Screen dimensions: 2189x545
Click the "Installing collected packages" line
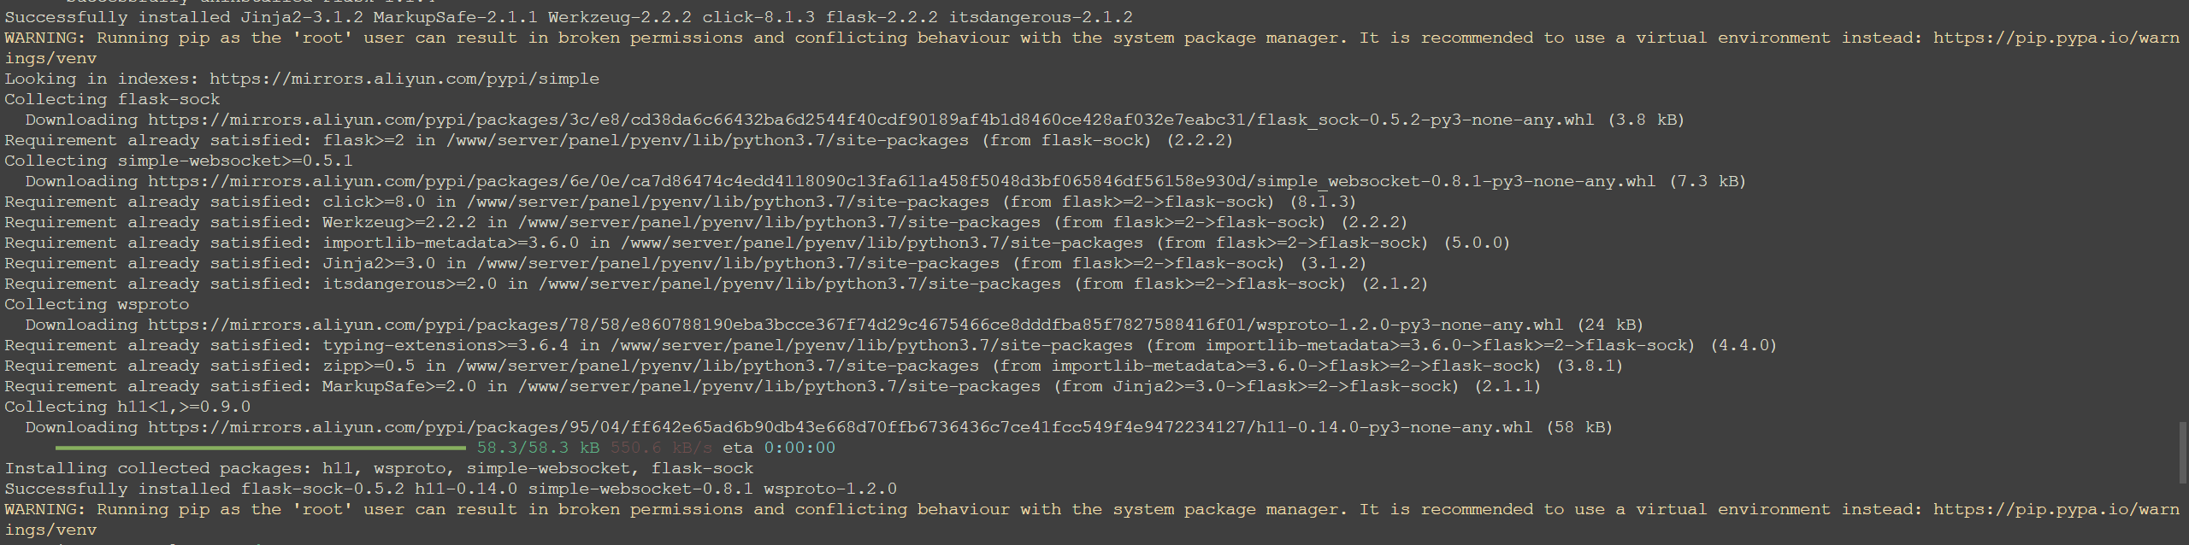(x=379, y=468)
